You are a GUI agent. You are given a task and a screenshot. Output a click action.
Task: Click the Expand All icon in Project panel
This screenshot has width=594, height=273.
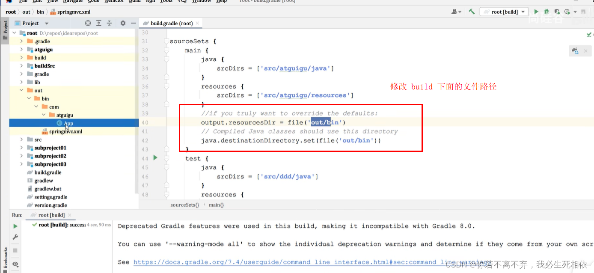pos(99,23)
